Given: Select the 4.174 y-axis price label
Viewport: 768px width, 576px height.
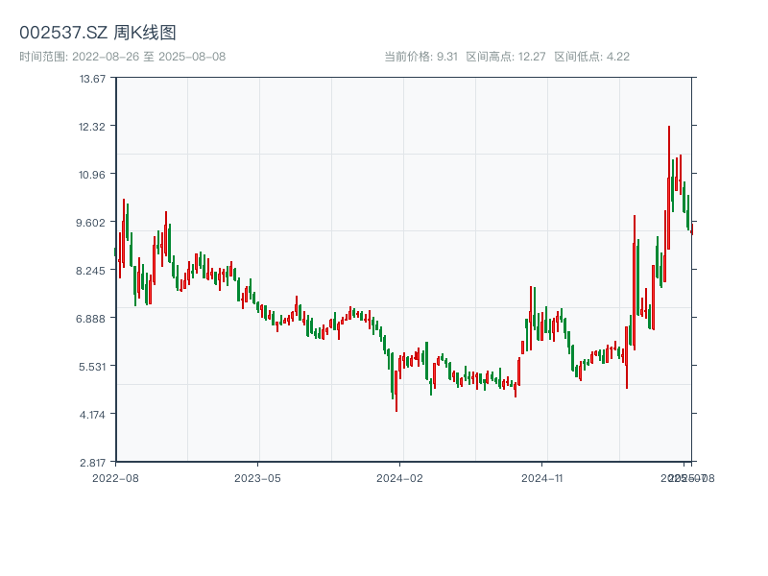Looking at the screenshot, I should tap(93, 415).
